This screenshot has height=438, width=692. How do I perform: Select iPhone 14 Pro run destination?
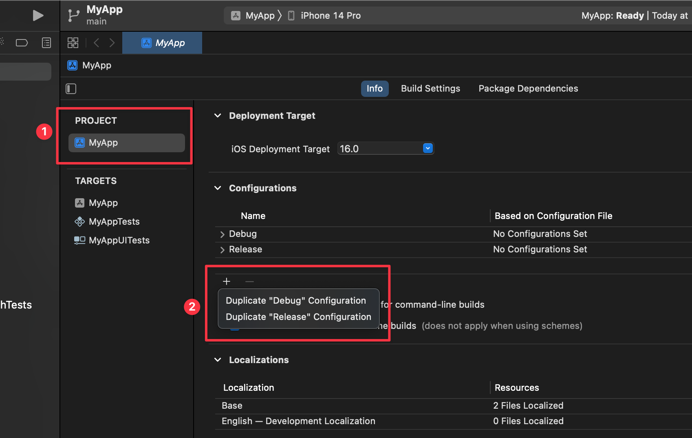tap(330, 15)
